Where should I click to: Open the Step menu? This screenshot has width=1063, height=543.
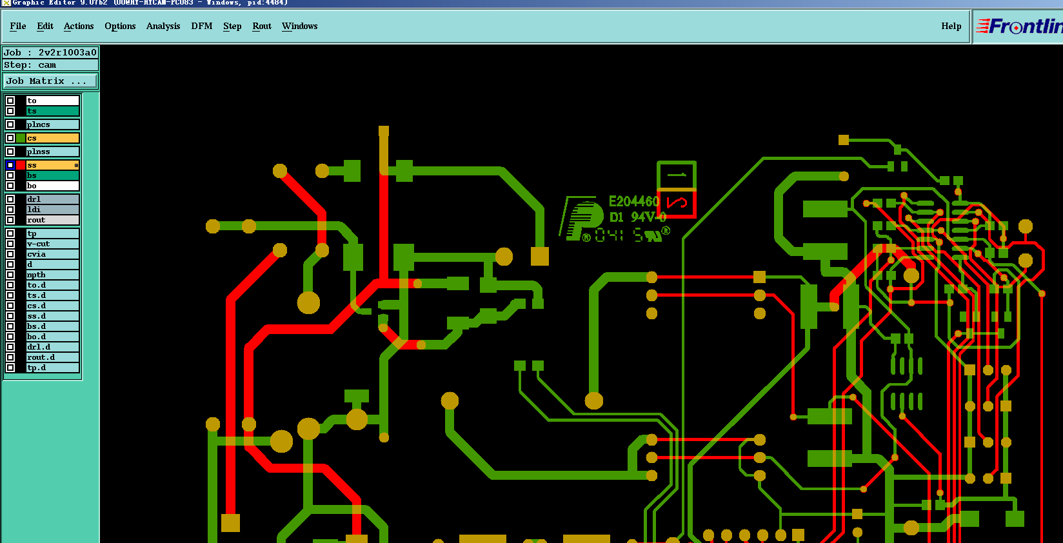[232, 26]
